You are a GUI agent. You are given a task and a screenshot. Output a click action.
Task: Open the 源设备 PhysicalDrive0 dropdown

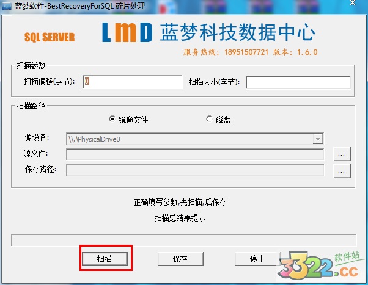318,139
